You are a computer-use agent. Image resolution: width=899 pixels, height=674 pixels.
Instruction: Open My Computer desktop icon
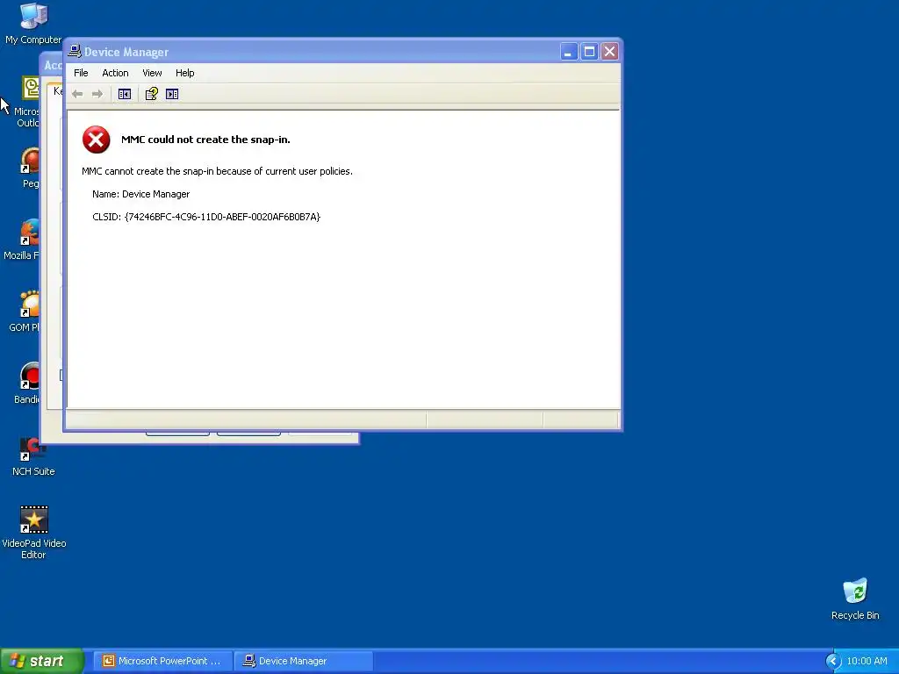click(33, 24)
